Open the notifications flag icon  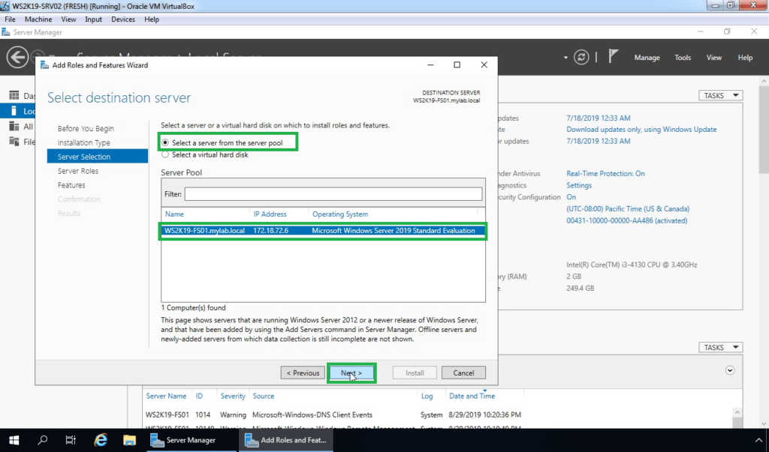click(x=613, y=56)
